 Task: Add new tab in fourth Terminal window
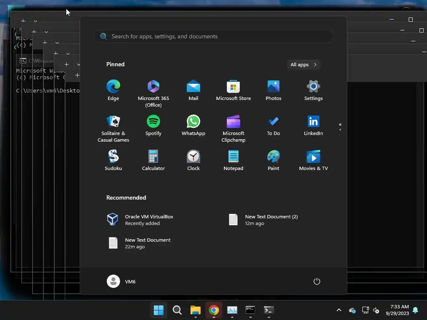[56, 53]
